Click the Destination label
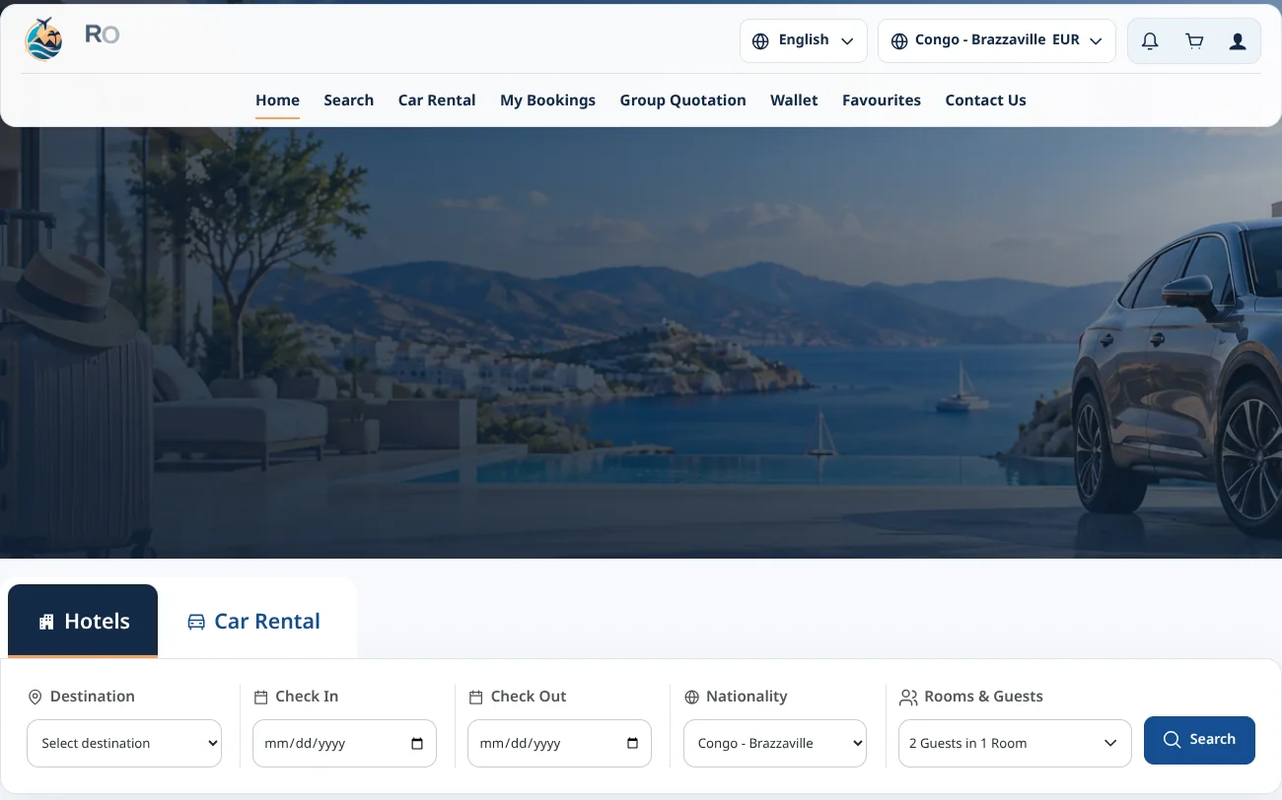1282x800 pixels. click(92, 697)
